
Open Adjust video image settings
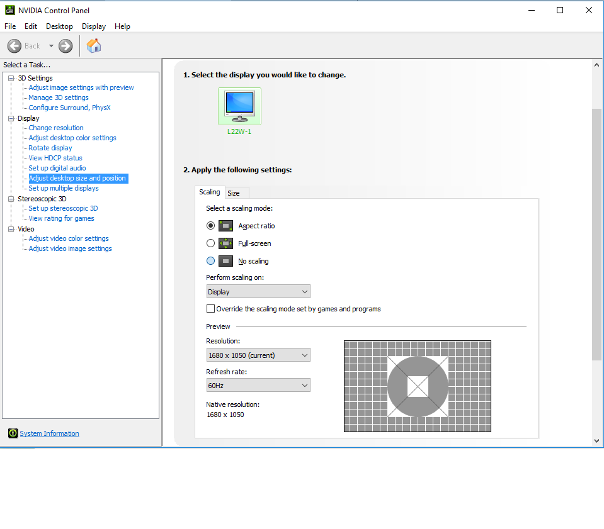(x=70, y=248)
